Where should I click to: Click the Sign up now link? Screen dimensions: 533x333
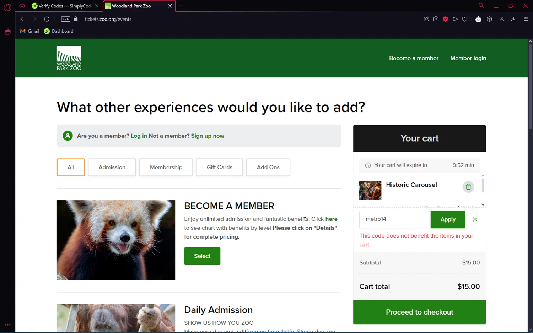point(208,136)
